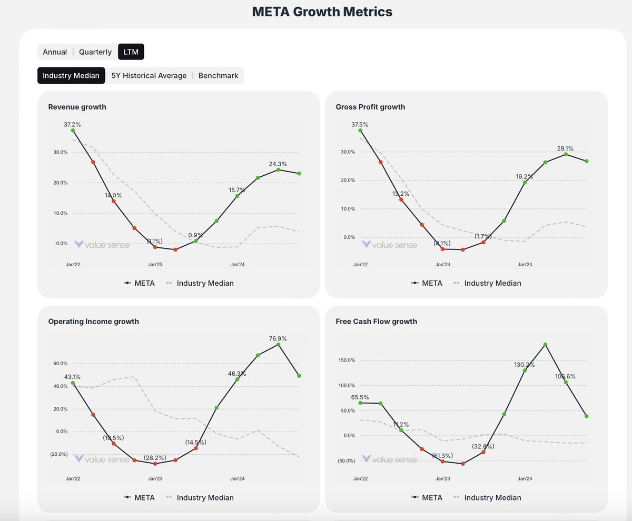Click the 37.2% peak data point in Revenue growth

(73, 131)
